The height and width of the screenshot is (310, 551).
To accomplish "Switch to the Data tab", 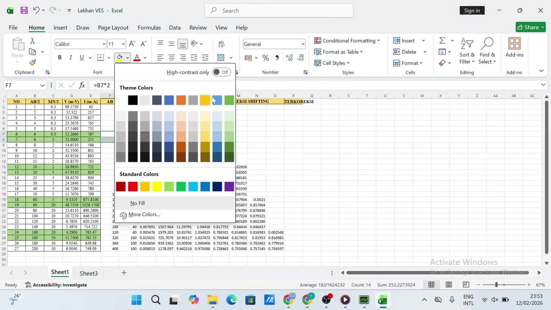I will (x=175, y=28).
